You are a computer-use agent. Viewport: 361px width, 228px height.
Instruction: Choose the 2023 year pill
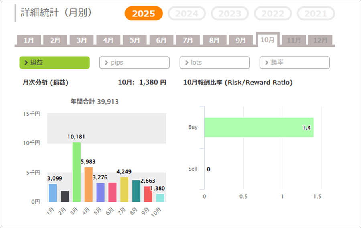click(229, 14)
